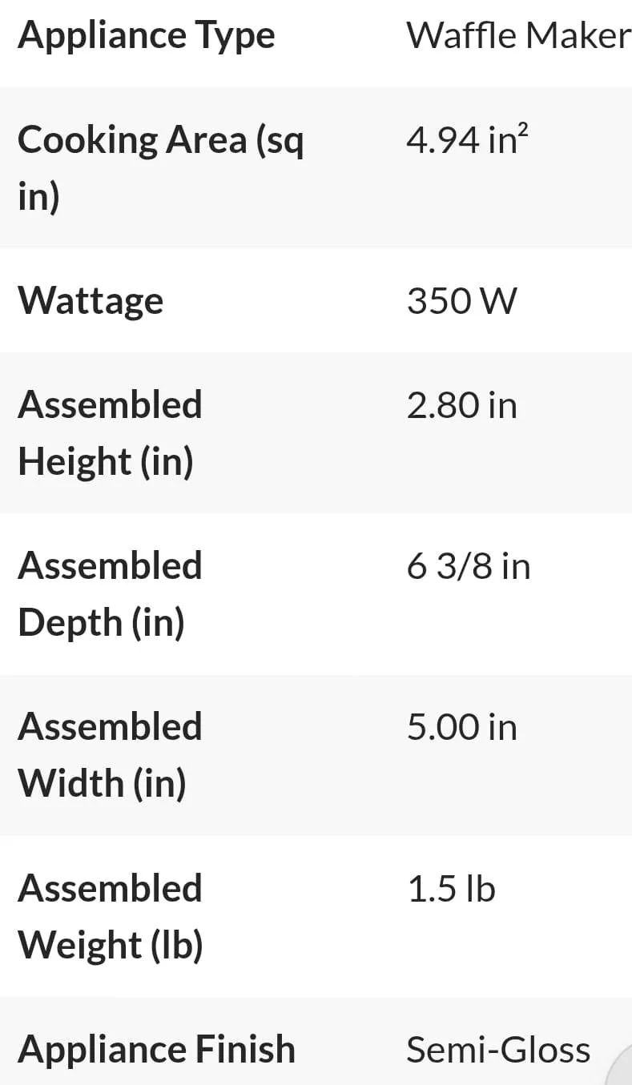Select the "2.80 in" height value
The width and height of the screenshot is (632, 1085).
[x=461, y=405]
